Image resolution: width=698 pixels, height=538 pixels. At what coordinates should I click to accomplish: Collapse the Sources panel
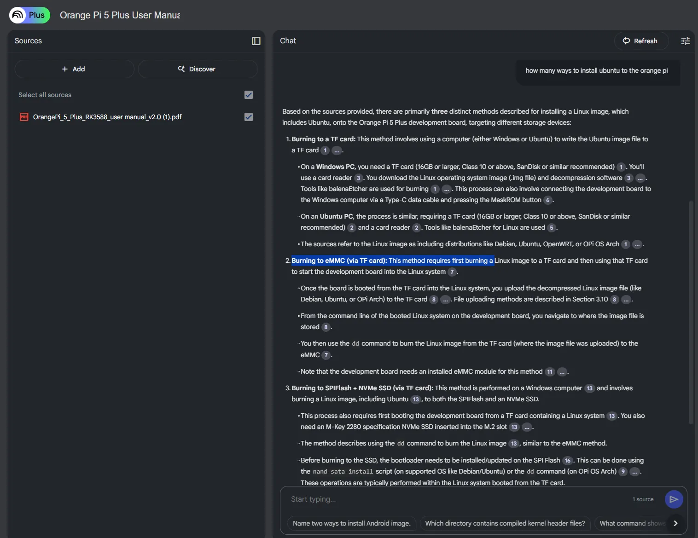click(256, 41)
